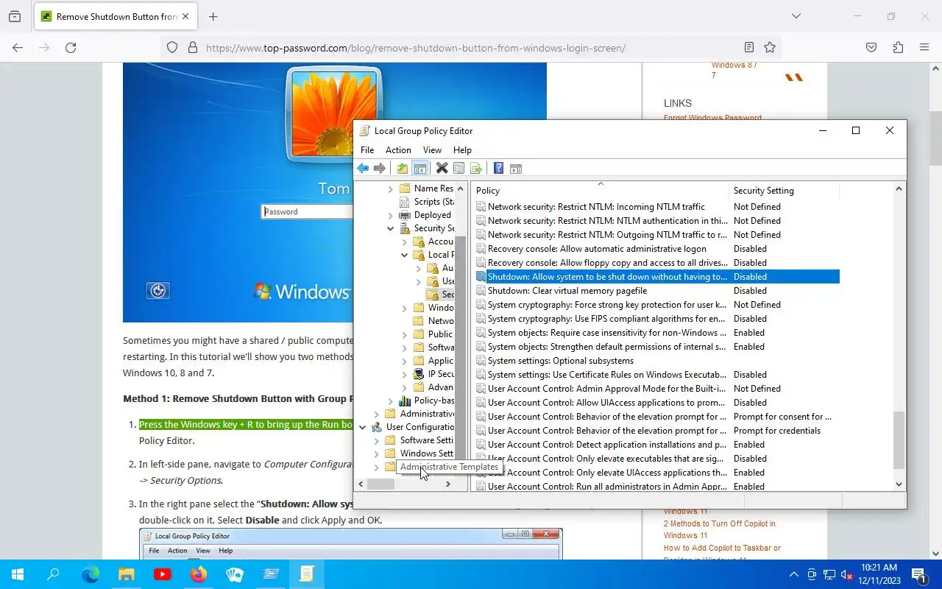Screen dimensions: 942x589
Task: Open How to Add Copilot to Taskbar link
Action: [x=722, y=553]
